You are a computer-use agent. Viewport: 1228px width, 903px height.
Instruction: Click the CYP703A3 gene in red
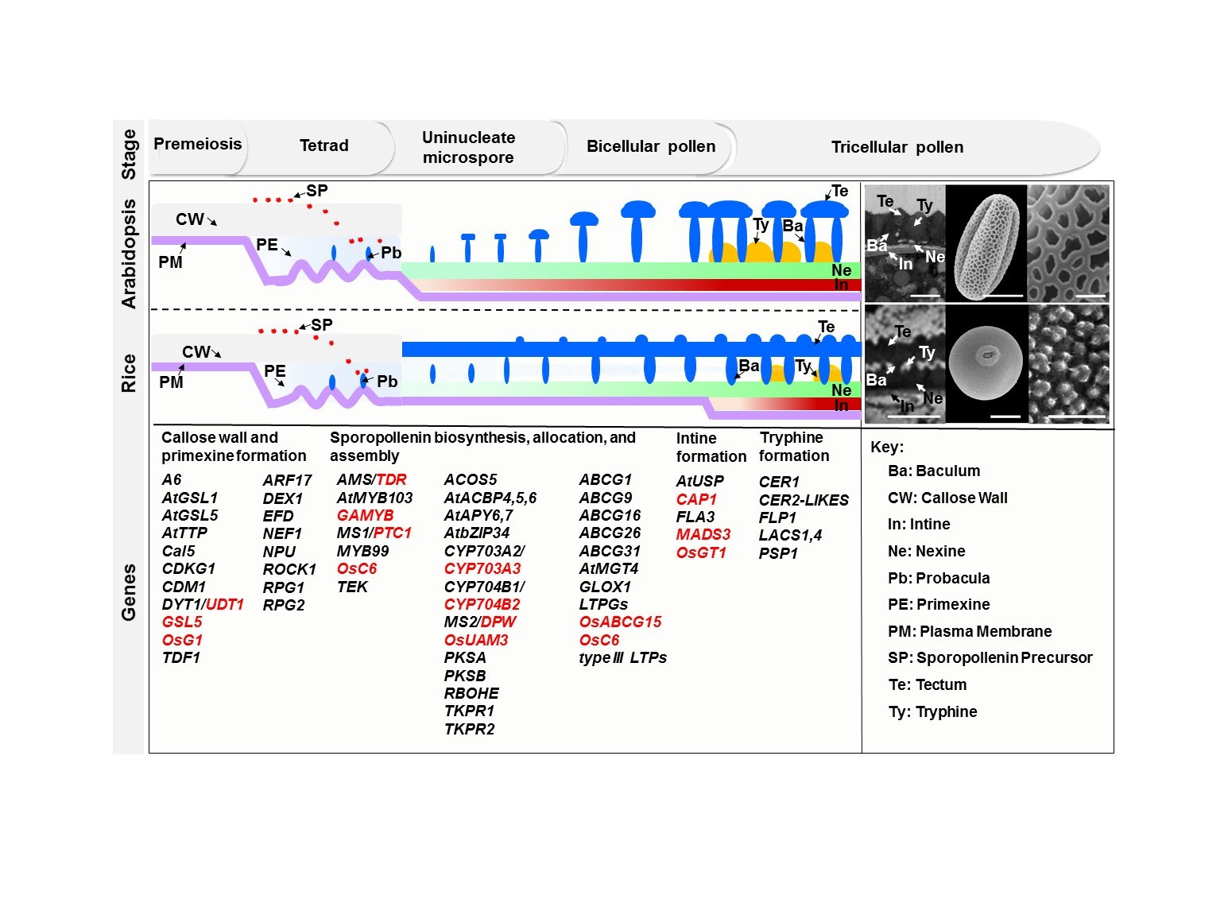482,569
